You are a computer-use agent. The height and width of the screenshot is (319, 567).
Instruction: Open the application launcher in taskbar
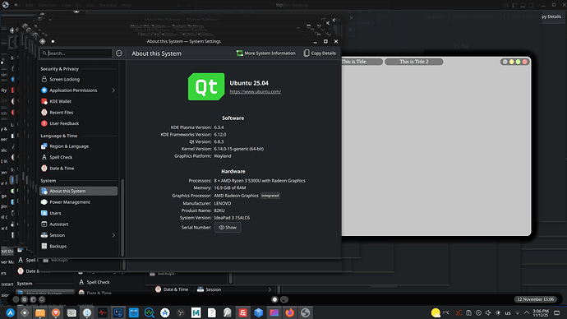[x=10, y=312]
